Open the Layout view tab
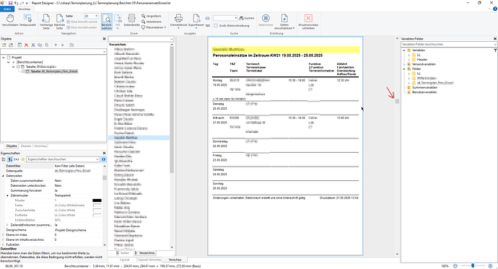Screen dimensions: 498x269 (124, 260)
